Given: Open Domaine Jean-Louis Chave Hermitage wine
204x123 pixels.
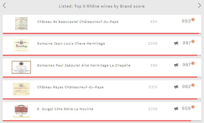Looking at the screenshot, I should 71,44.
